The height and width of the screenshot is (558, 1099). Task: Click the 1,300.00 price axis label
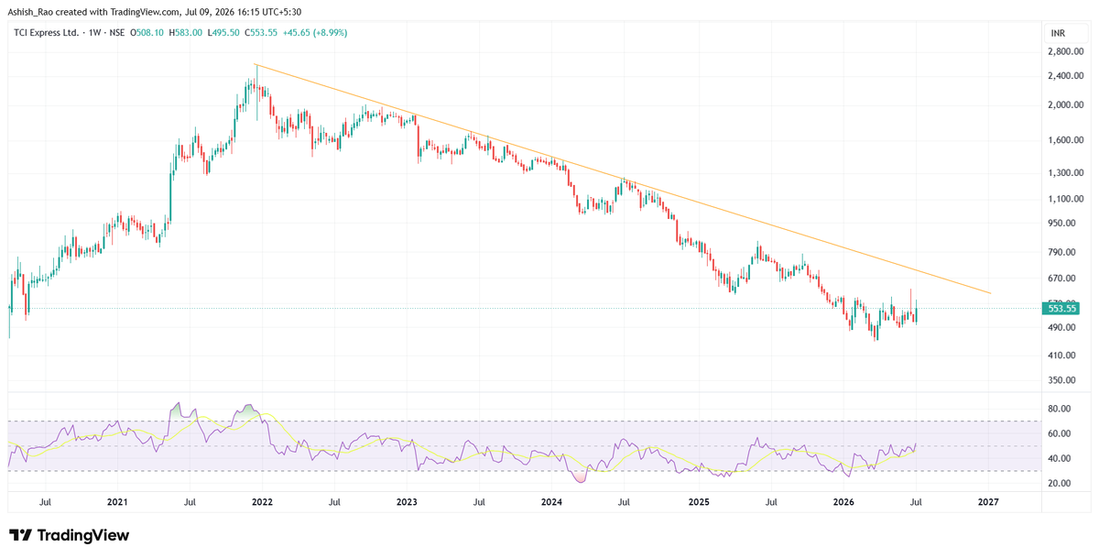point(1065,173)
